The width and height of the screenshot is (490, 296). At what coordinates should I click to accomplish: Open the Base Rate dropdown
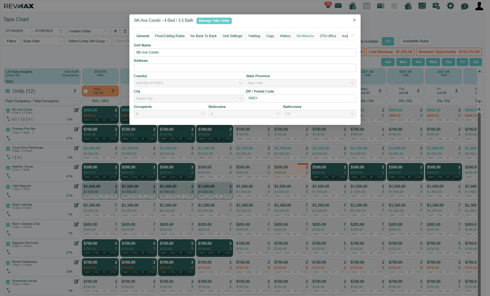43,41
